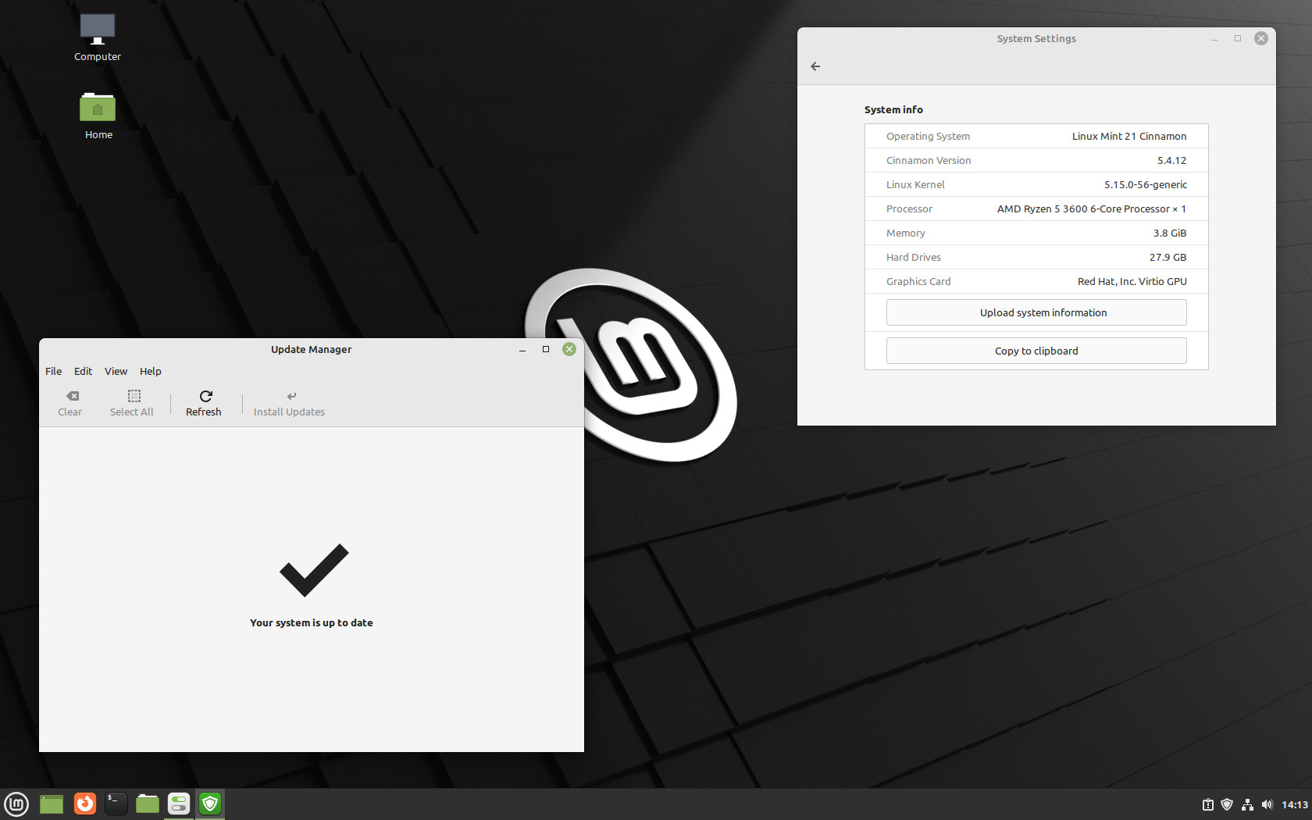Viewport: 1312px width, 820px height.
Task: Click the 'System info' heading
Action: (893, 109)
